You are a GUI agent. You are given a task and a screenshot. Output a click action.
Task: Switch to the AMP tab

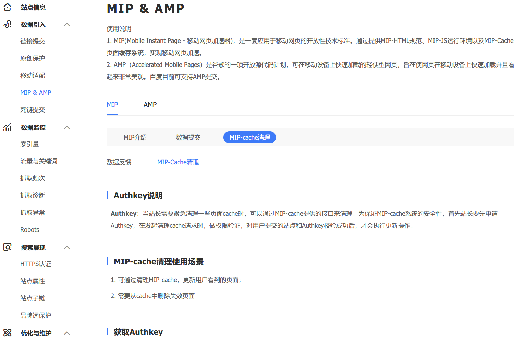[x=150, y=104]
